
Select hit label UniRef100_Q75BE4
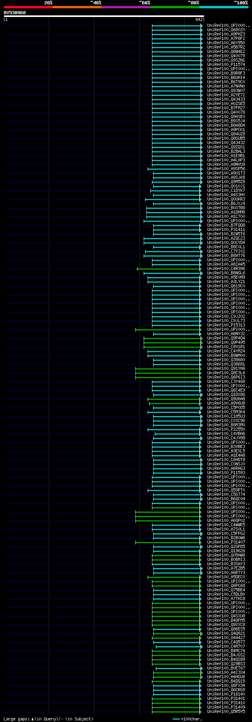click(x=226, y=590)
